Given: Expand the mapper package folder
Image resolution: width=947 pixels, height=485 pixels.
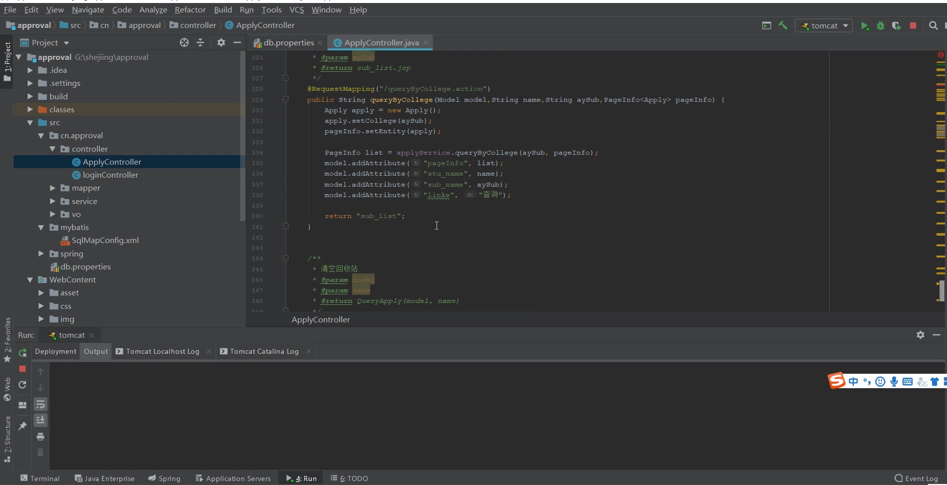Looking at the screenshot, I should click(52, 188).
